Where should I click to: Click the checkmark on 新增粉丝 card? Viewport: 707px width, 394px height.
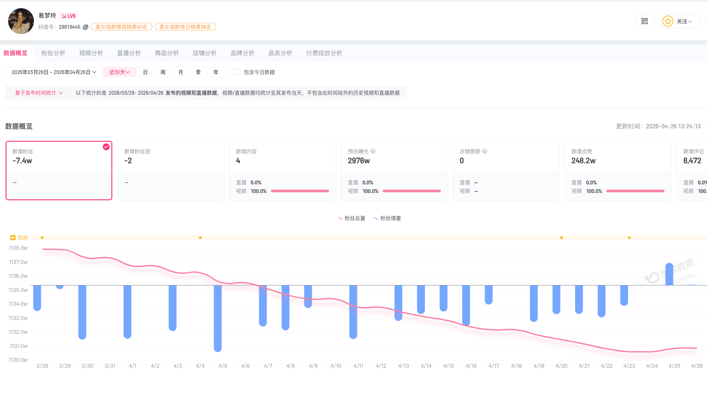(x=106, y=147)
